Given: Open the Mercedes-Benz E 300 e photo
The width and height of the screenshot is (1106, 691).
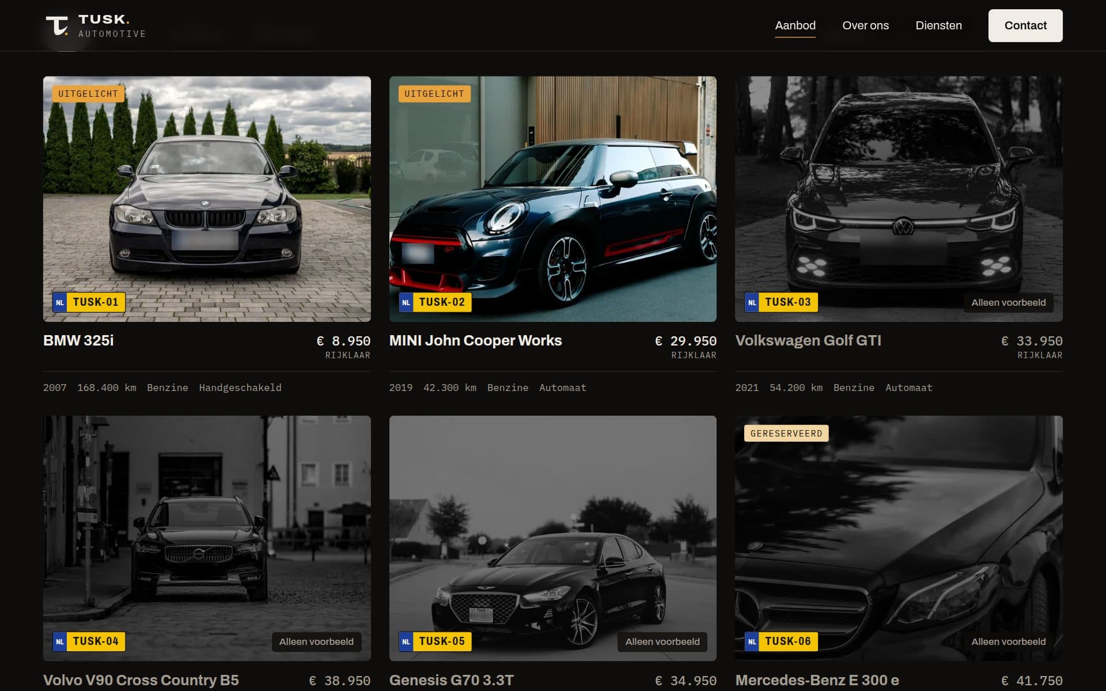Looking at the screenshot, I should pyautogui.click(x=899, y=538).
